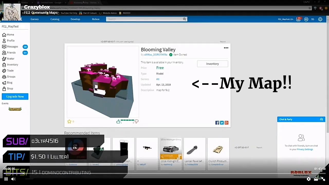The height and width of the screenshot is (185, 329).
Task: Click the Chat & Party panel header
Action: [x=301, y=119]
